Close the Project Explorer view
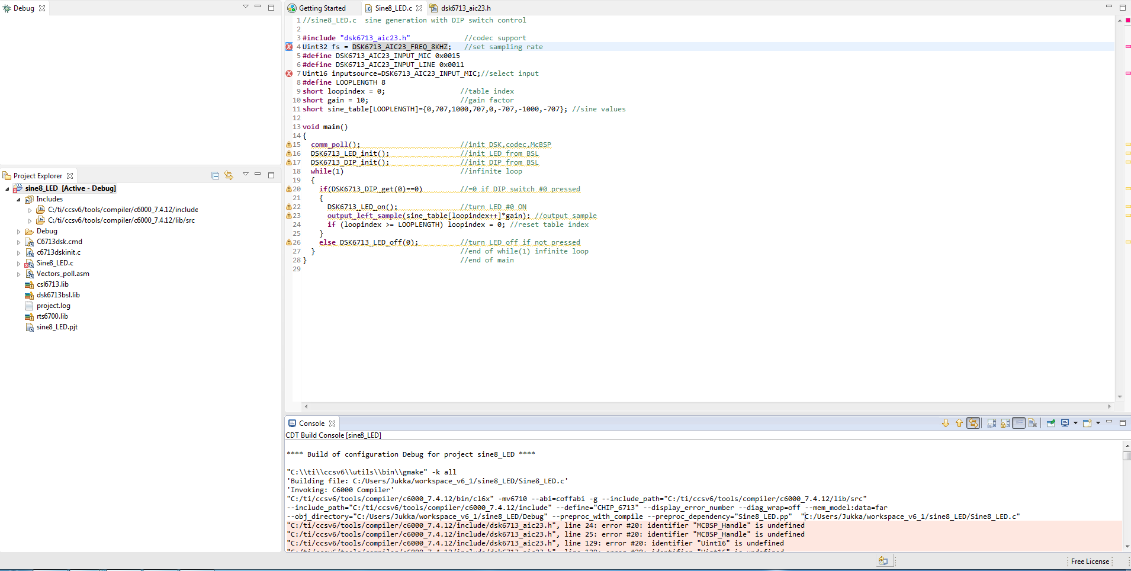Image resolution: width=1131 pixels, height=571 pixels. coord(70,176)
